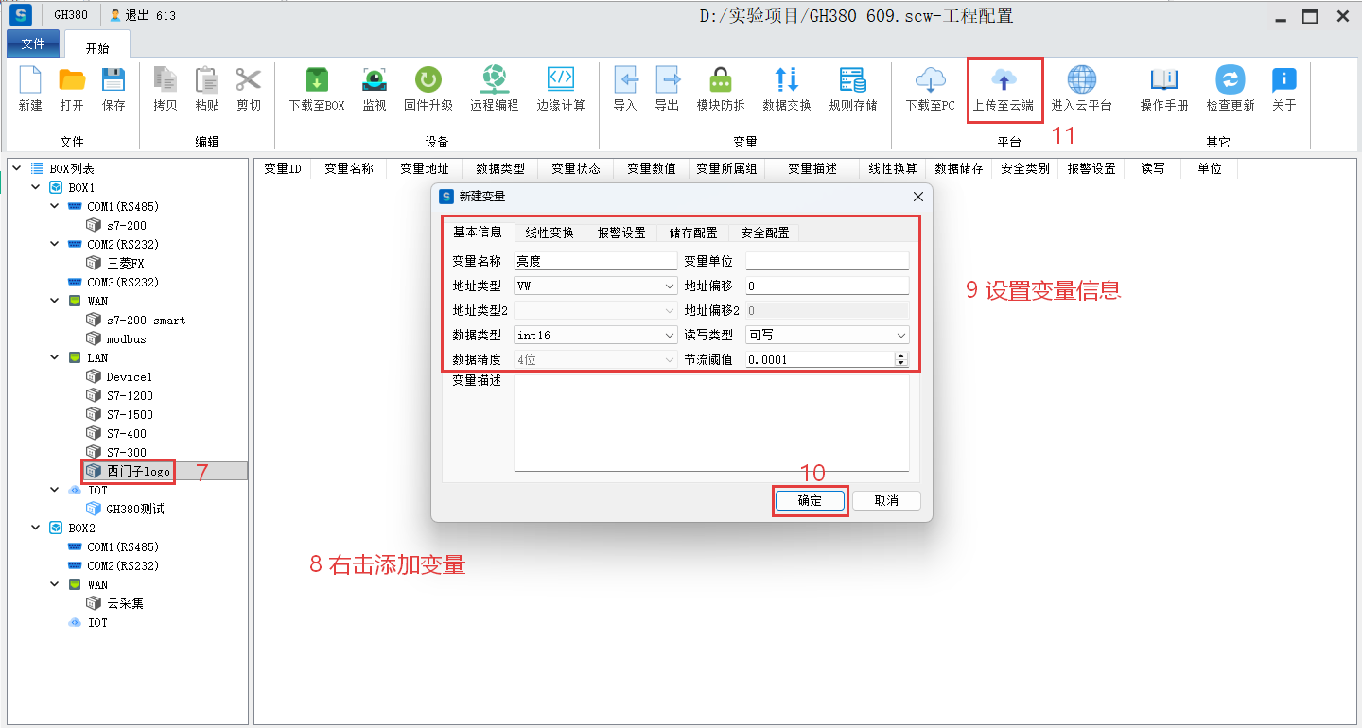1362x728 pixels.
Task: Click the 变量单位 input field
Action: pos(828,261)
